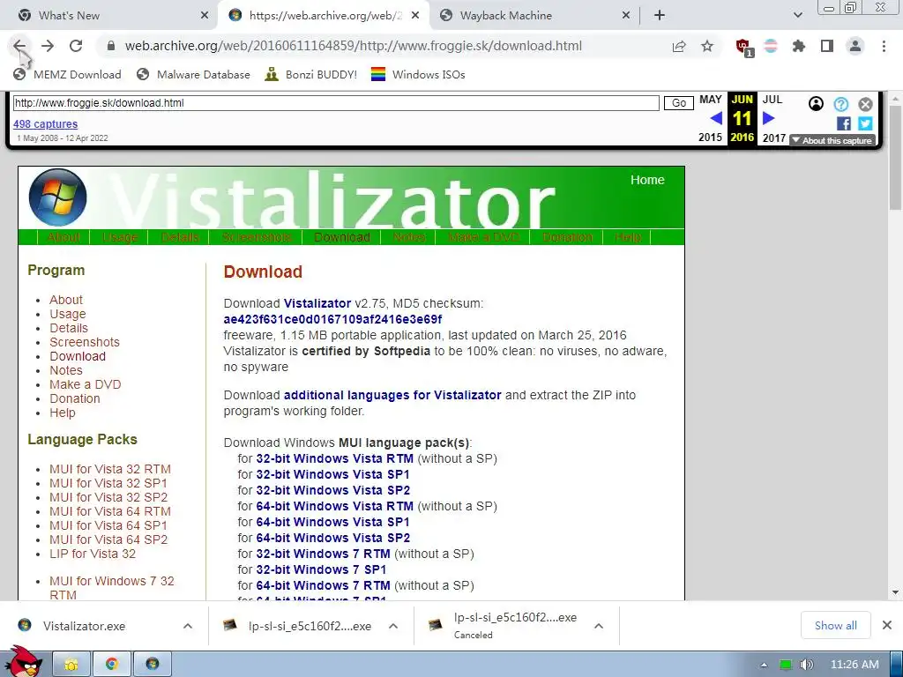This screenshot has height=677, width=903.
Task: Click Show all downloads button
Action: [836, 625]
